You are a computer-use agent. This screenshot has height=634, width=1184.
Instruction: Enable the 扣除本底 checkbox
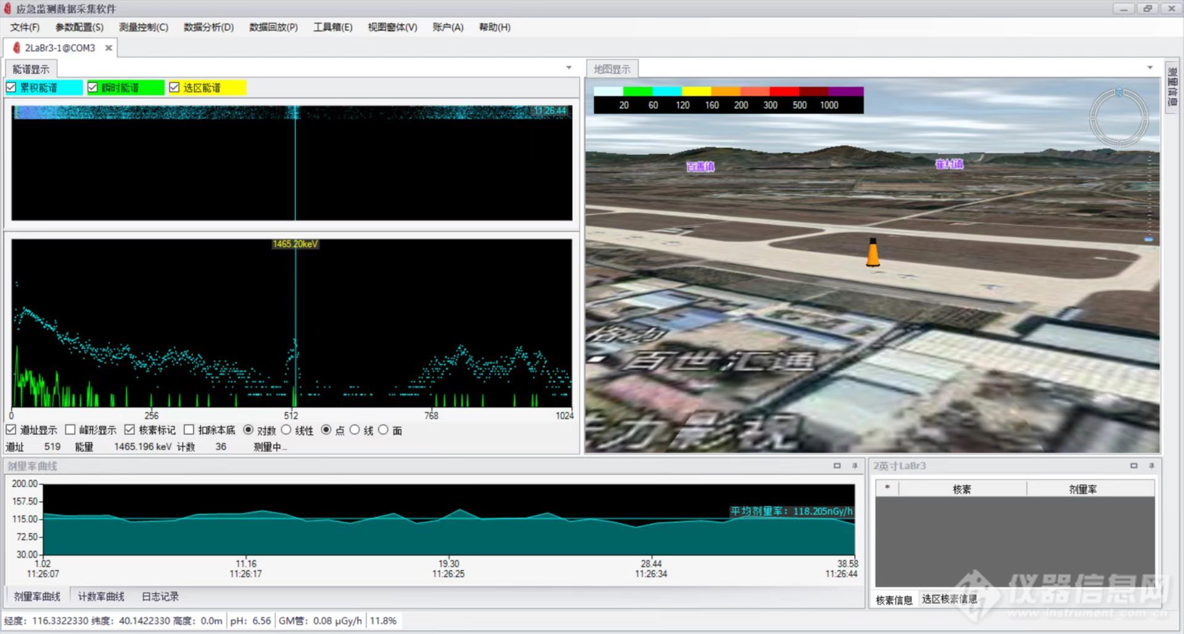(189, 430)
